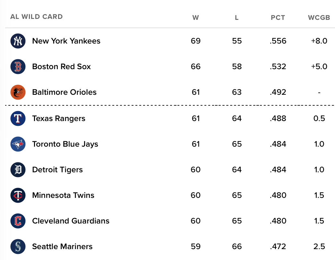Select the Baltimore Orioles logo icon
The width and height of the screenshot is (335, 260).
18,92
